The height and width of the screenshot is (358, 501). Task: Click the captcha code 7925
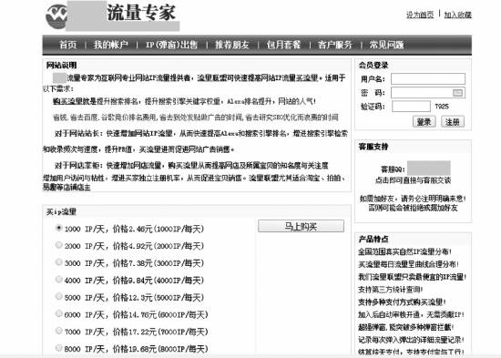[x=442, y=106]
